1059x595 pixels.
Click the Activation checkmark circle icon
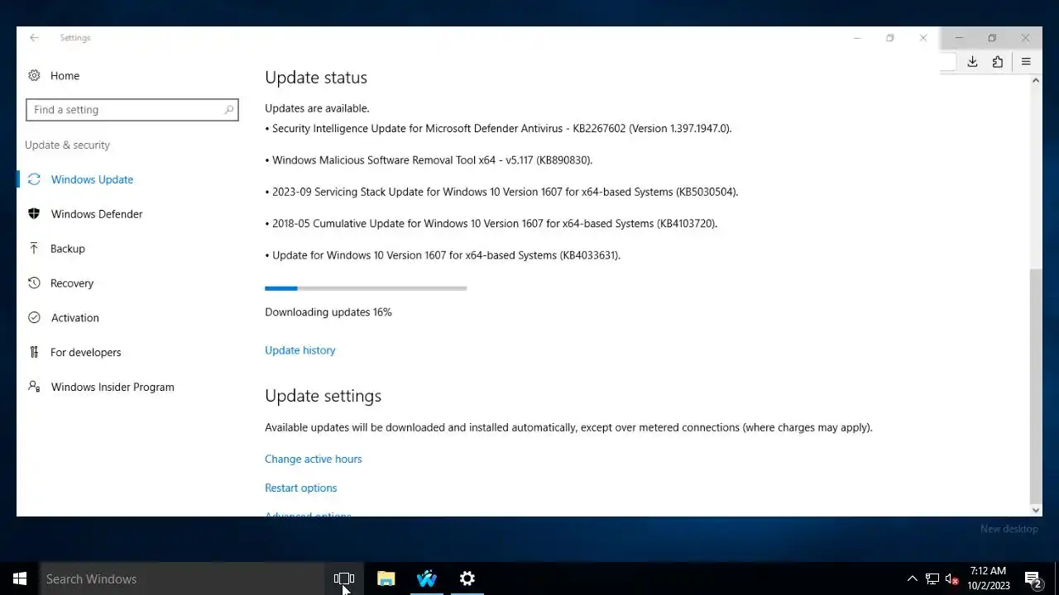pos(34,317)
